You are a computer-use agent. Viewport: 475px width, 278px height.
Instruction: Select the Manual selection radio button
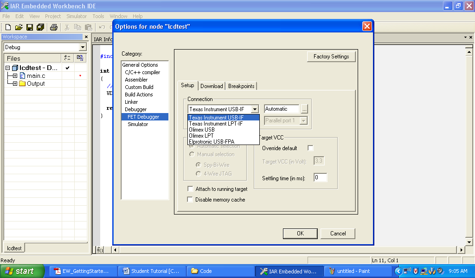tap(192, 154)
